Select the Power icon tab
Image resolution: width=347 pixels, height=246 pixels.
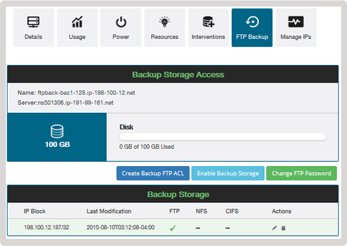121,22
